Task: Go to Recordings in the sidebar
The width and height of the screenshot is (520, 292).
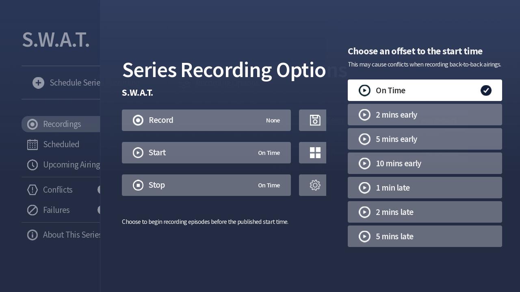Action: (x=61, y=124)
